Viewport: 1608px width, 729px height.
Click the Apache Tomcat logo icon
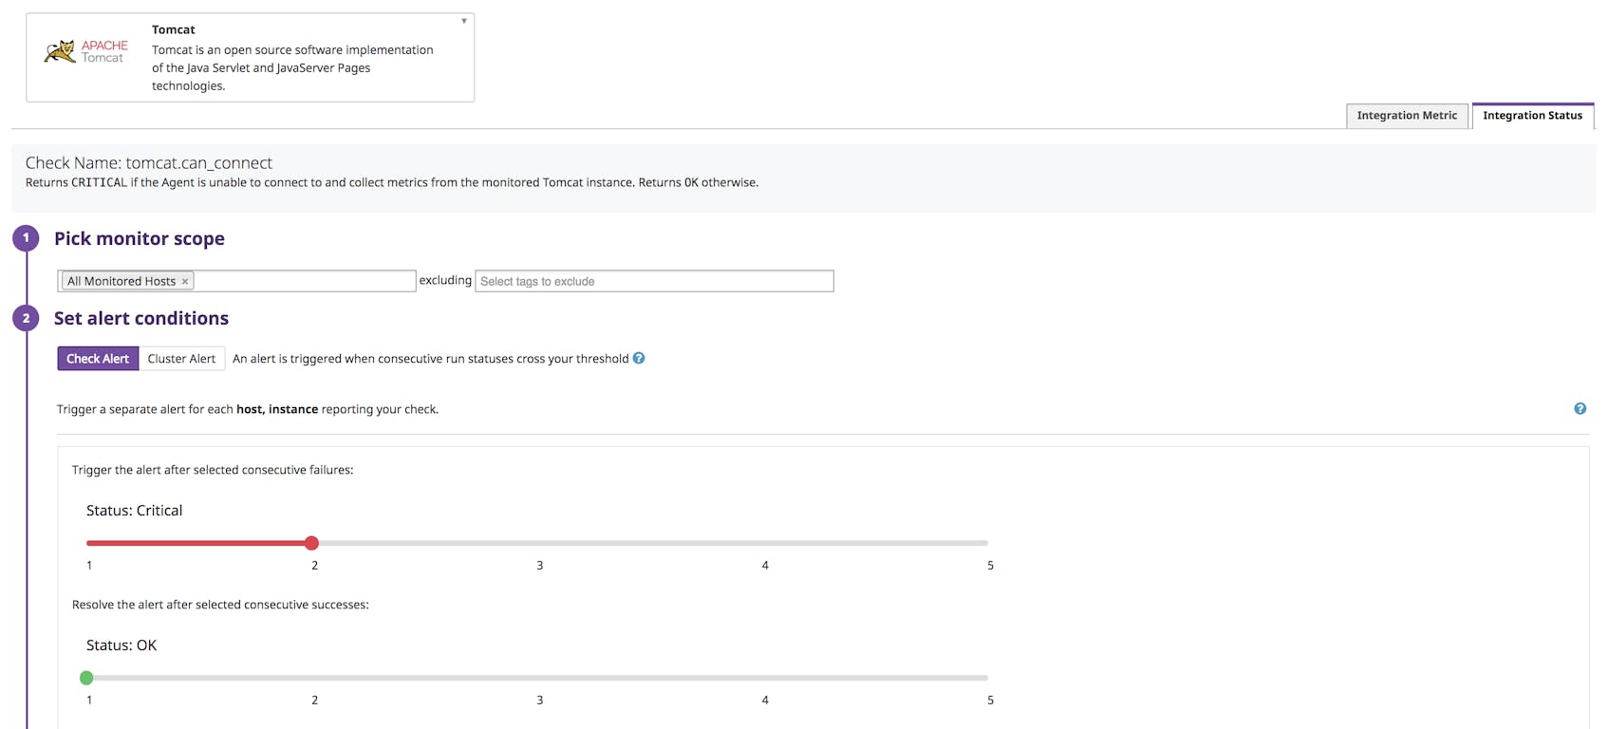(85, 52)
